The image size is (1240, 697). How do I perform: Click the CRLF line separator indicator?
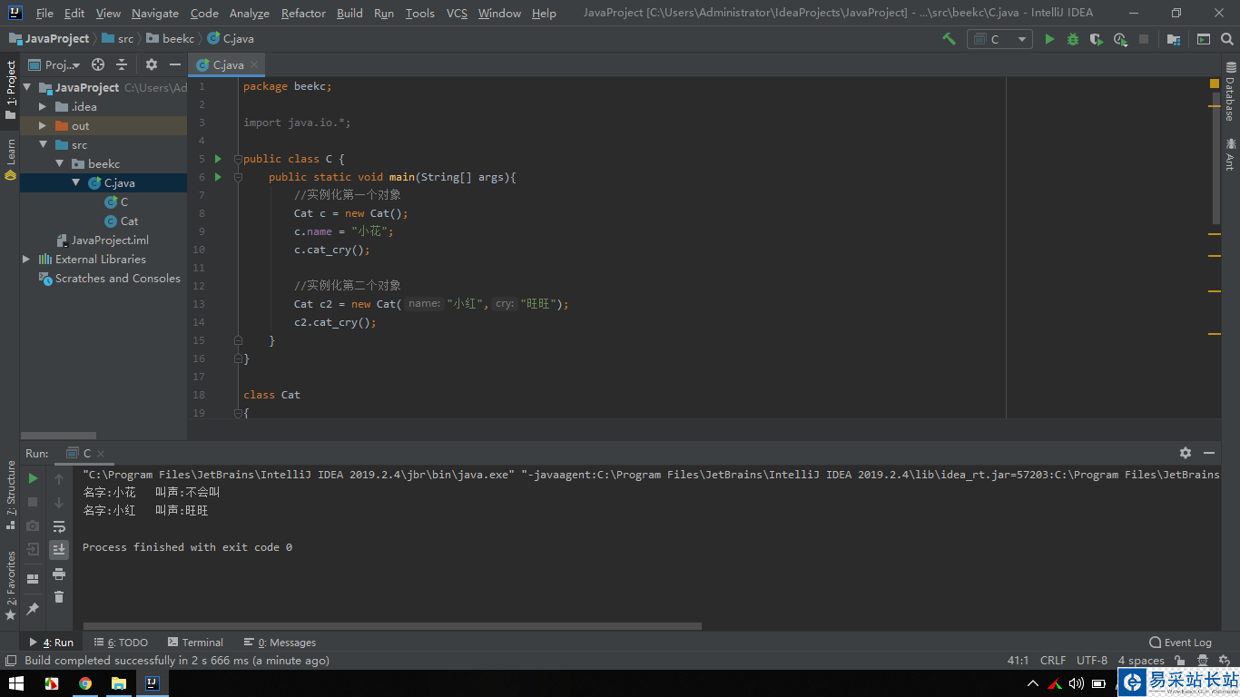1053,661
